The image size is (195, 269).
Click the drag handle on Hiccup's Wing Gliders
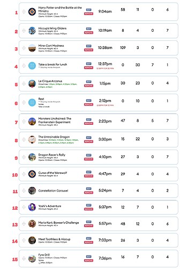tap(24, 31)
